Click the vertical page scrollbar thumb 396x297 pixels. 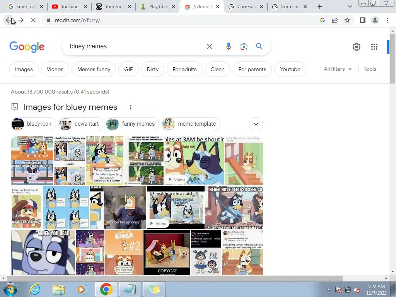pyautogui.click(x=392, y=58)
